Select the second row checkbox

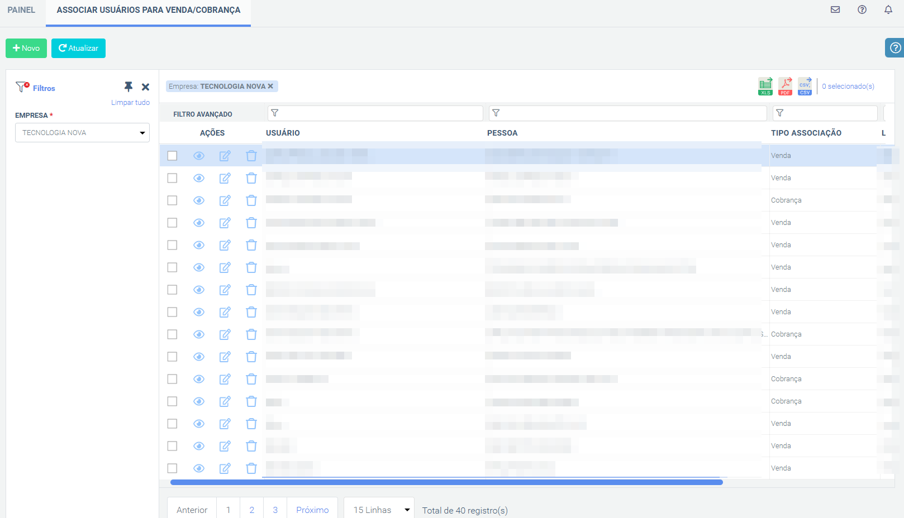point(172,178)
